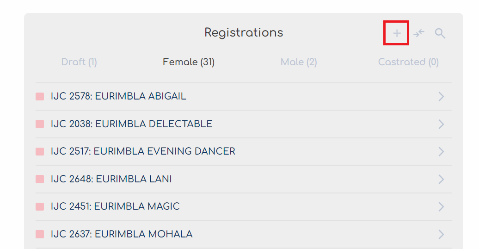Select the Female (31) tab
Image resolution: width=479 pixels, height=249 pixels.
189,62
